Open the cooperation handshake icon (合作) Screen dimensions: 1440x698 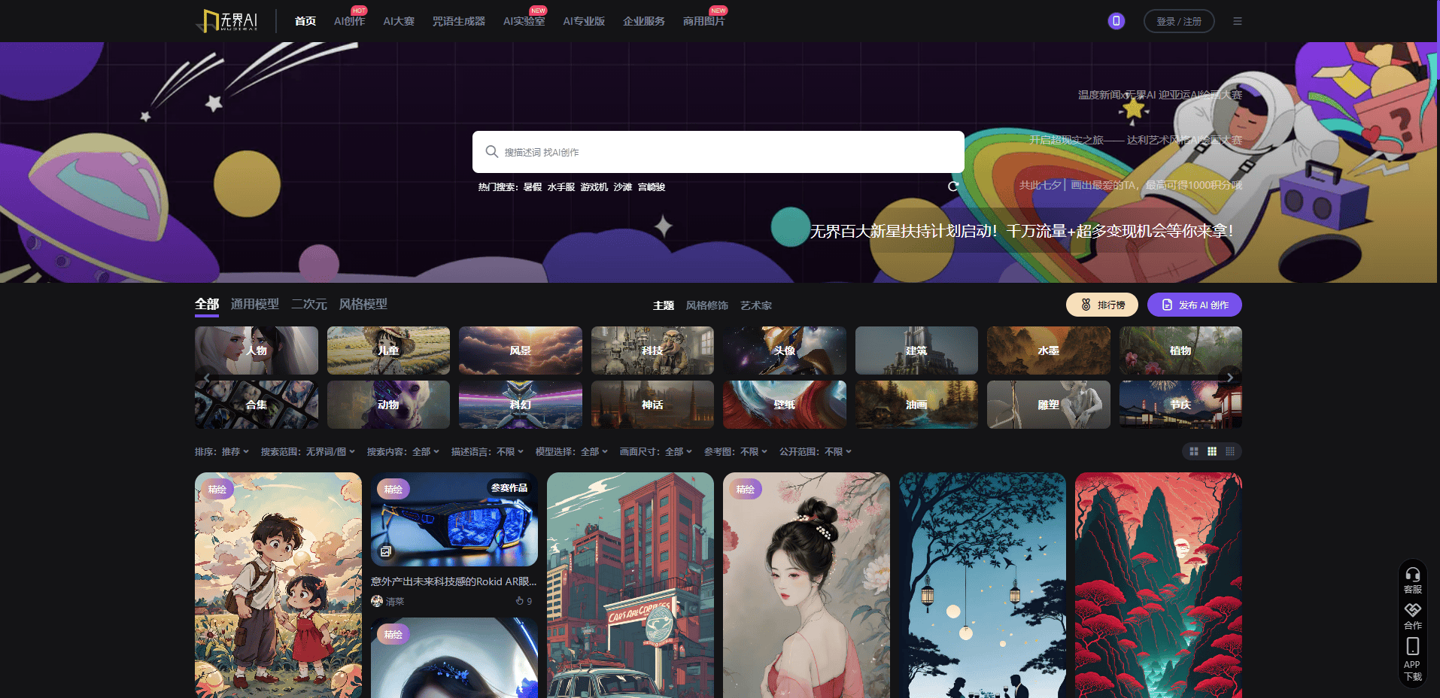[1412, 610]
